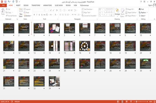The width and height of the screenshot is (156, 103).
Task: Open the font color picker
Action: (x=56, y=15)
